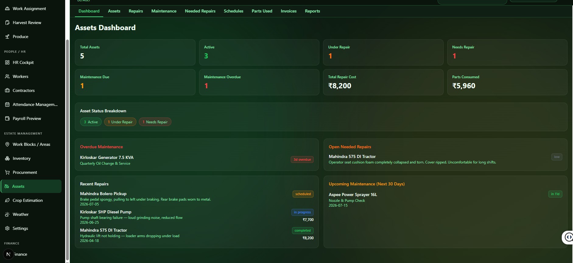Click the in progress status badge
Image resolution: width=573 pixels, height=263 pixels.
(x=302, y=212)
